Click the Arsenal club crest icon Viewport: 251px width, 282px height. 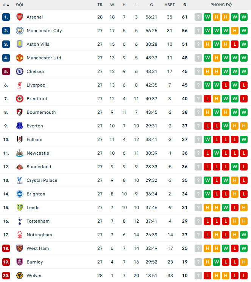coord(20,17)
